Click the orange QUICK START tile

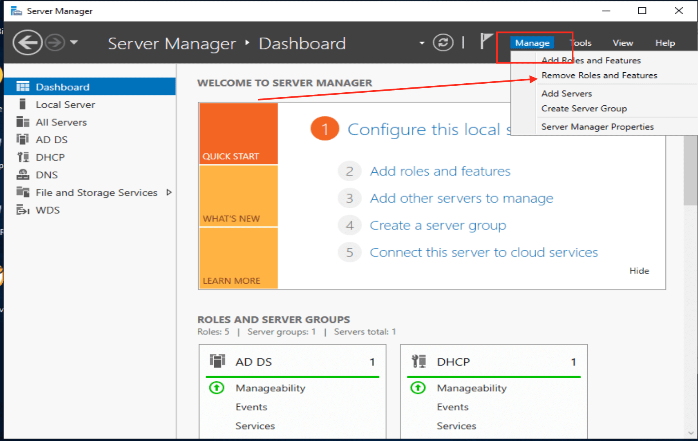tap(238, 134)
